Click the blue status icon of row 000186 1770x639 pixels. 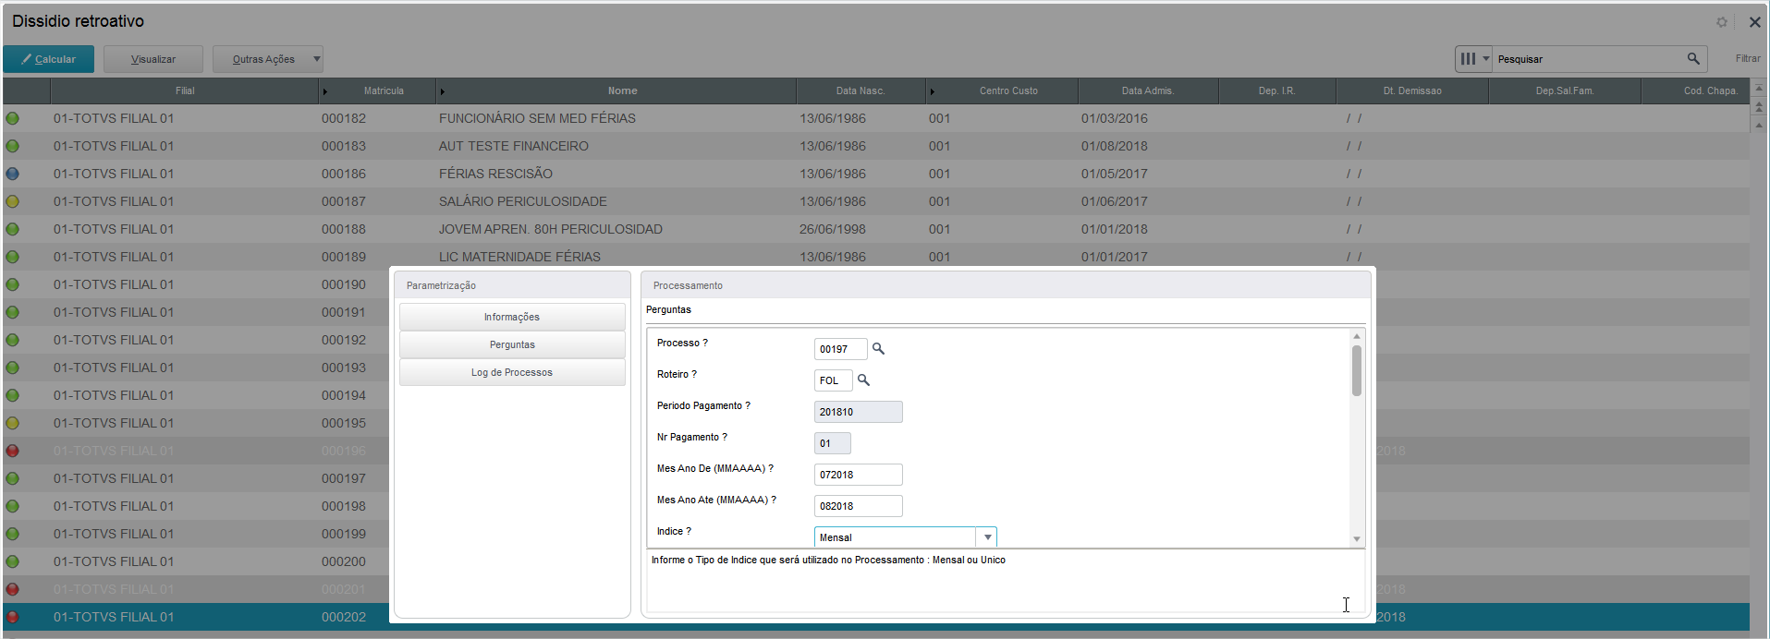[12, 174]
